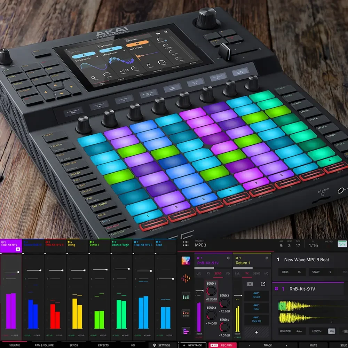Select mixer track 5 Synth 1 header

100,246
